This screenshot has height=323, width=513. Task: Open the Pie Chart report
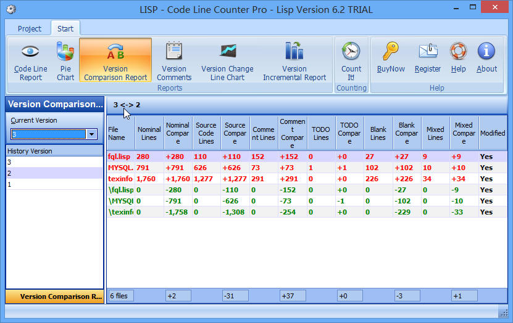[65, 60]
